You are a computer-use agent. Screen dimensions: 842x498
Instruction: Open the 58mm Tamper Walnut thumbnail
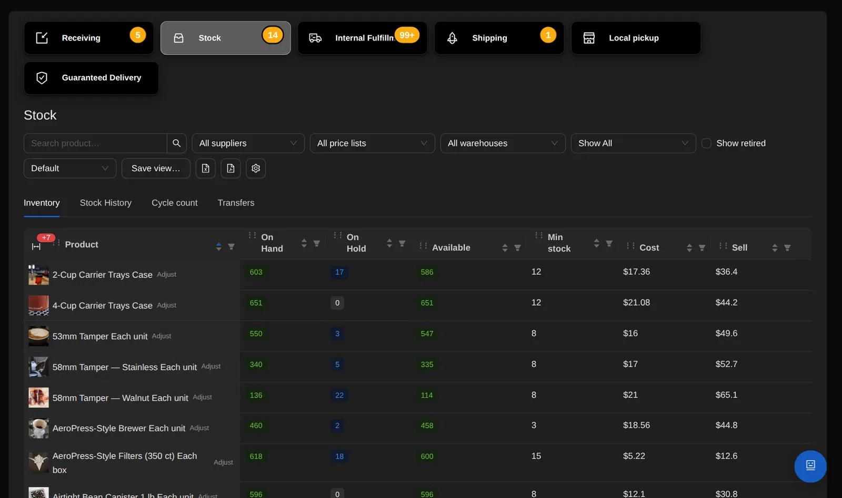tap(38, 398)
